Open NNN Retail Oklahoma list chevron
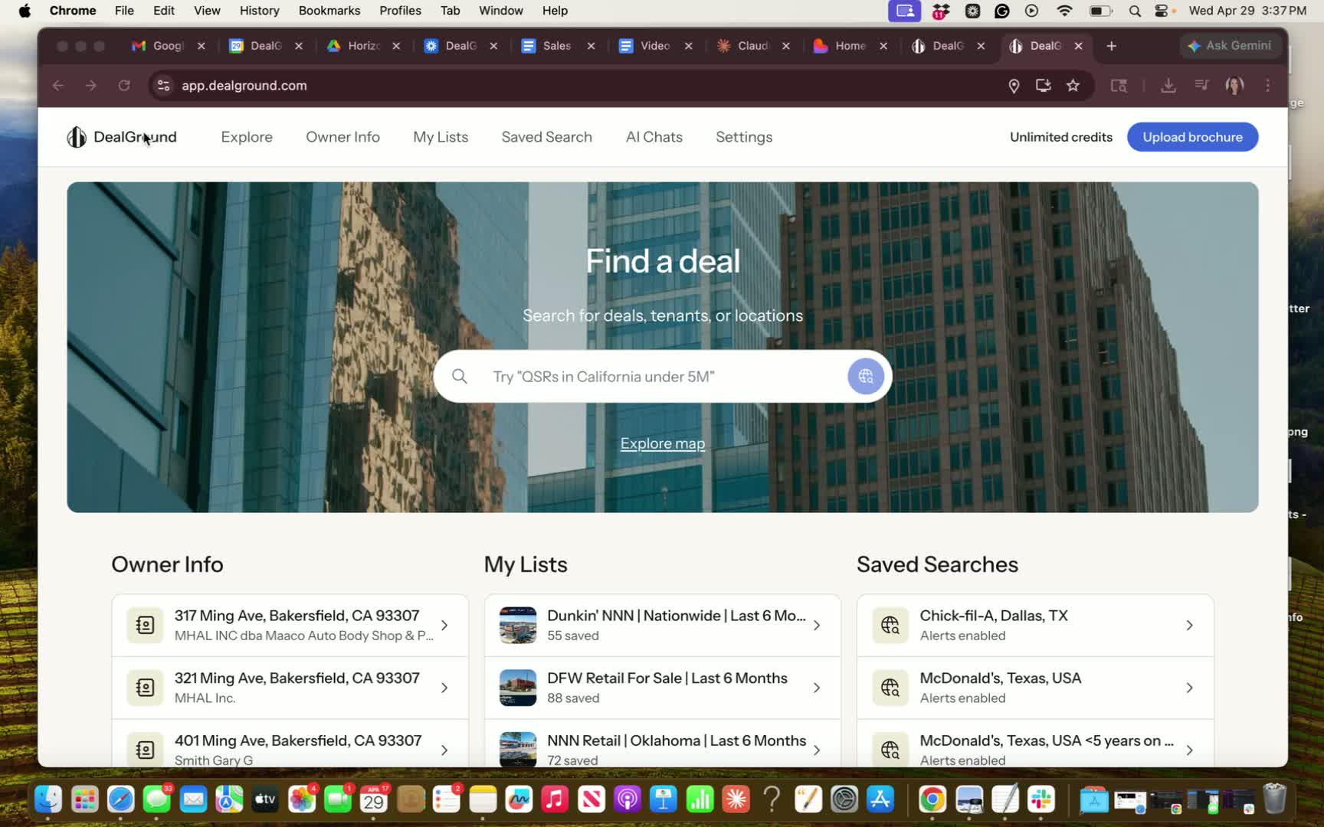This screenshot has height=827, width=1324. 817,750
